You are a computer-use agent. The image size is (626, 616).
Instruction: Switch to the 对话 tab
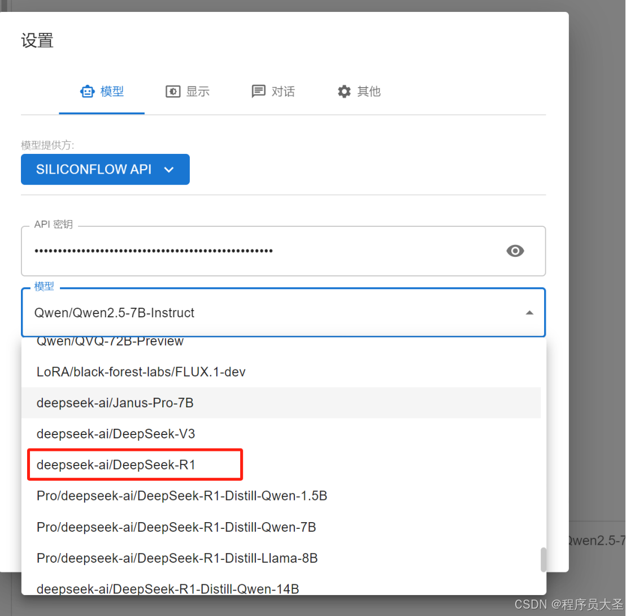tap(273, 92)
